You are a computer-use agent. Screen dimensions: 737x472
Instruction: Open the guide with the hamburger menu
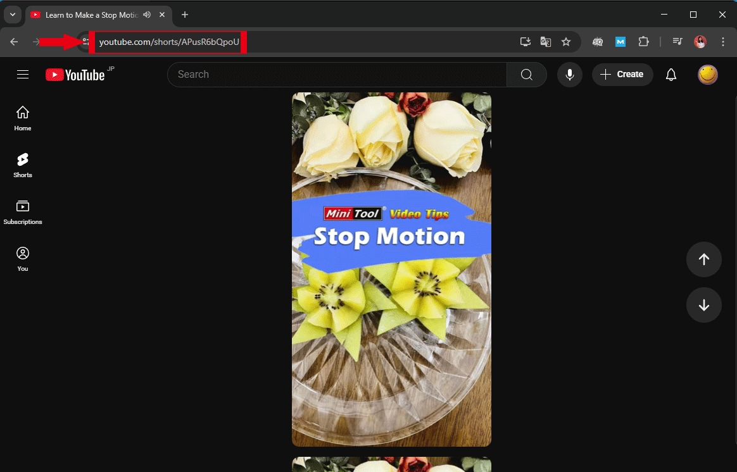(x=23, y=74)
